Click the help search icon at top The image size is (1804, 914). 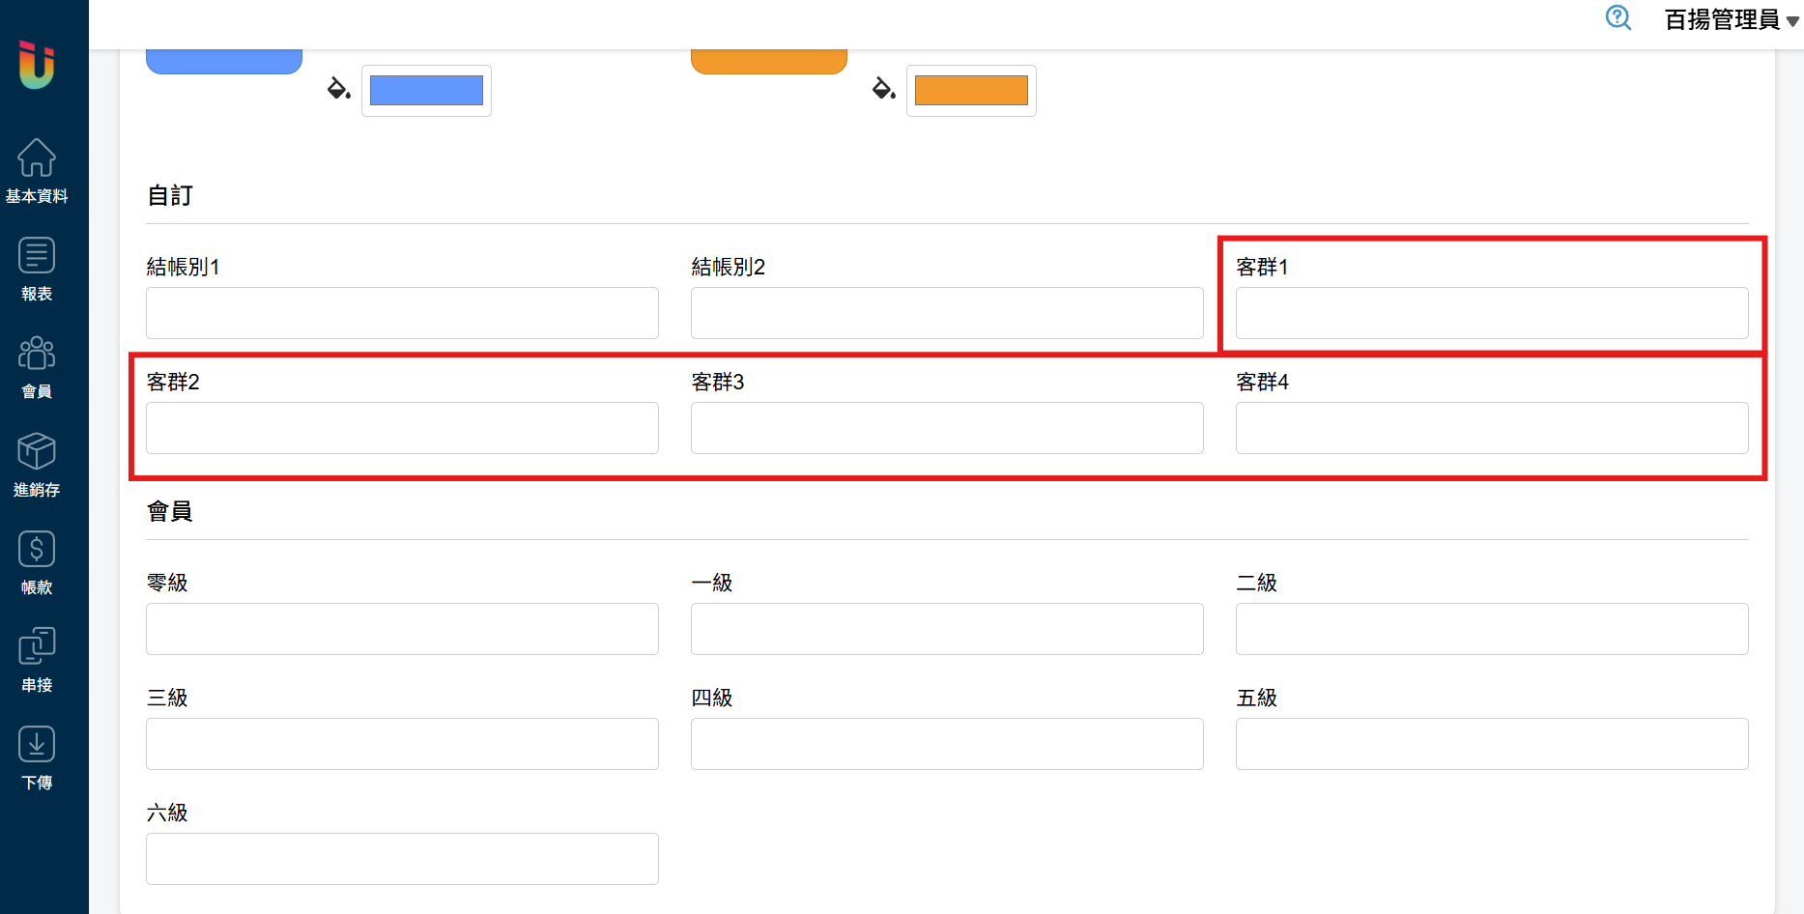pyautogui.click(x=1618, y=18)
